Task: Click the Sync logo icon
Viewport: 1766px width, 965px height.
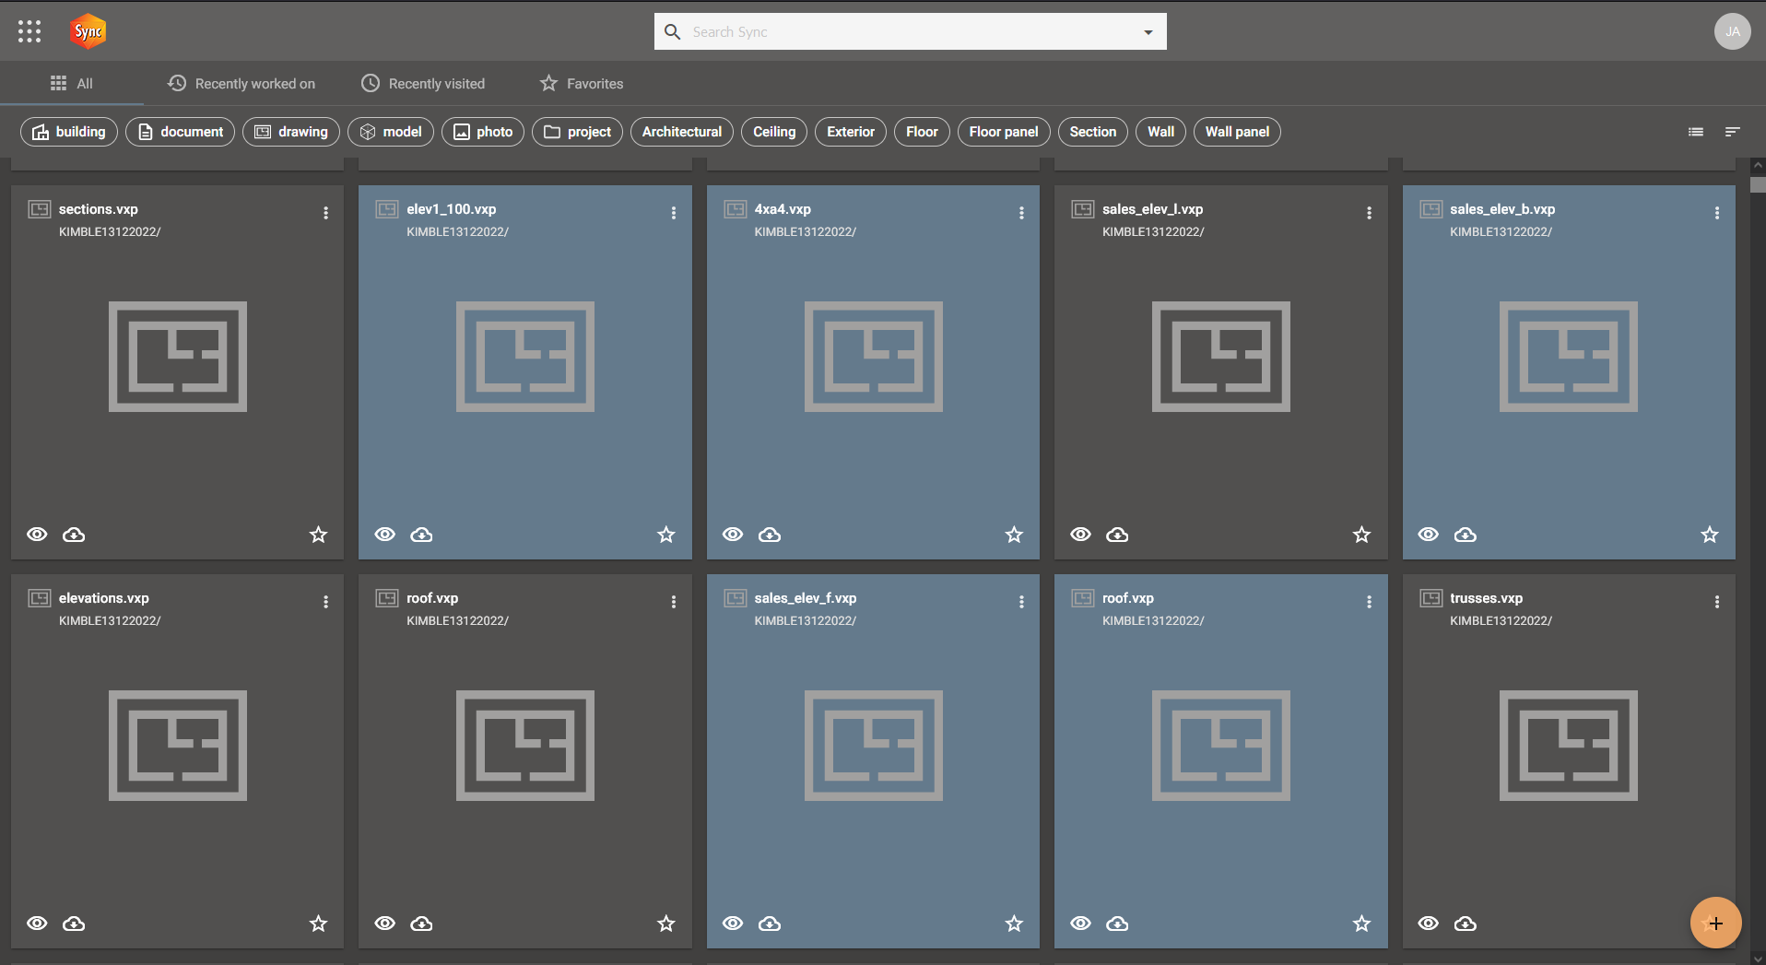Action: [88, 31]
